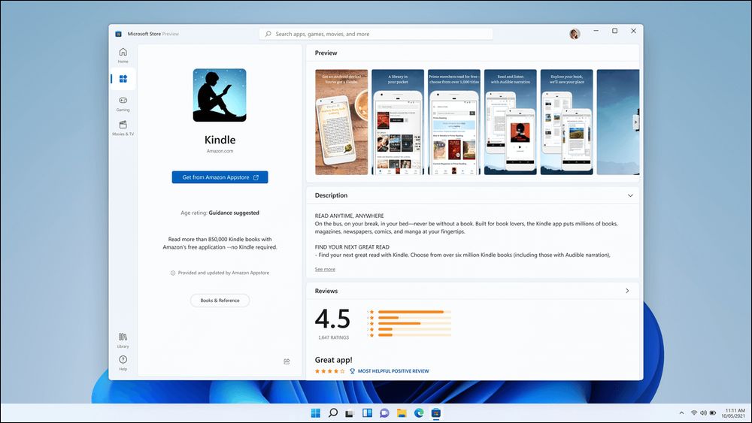Click the Kindle app title text
This screenshot has height=423, width=752.
[220, 140]
